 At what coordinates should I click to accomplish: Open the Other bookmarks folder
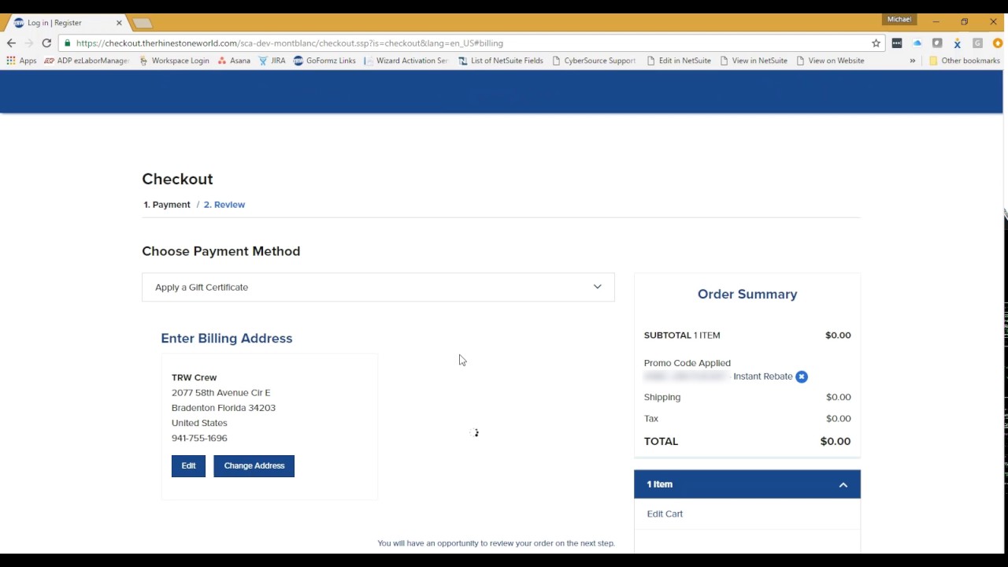[964, 61]
